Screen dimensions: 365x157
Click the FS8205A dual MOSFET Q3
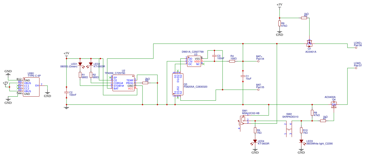pyautogui.click(x=178, y=84)
